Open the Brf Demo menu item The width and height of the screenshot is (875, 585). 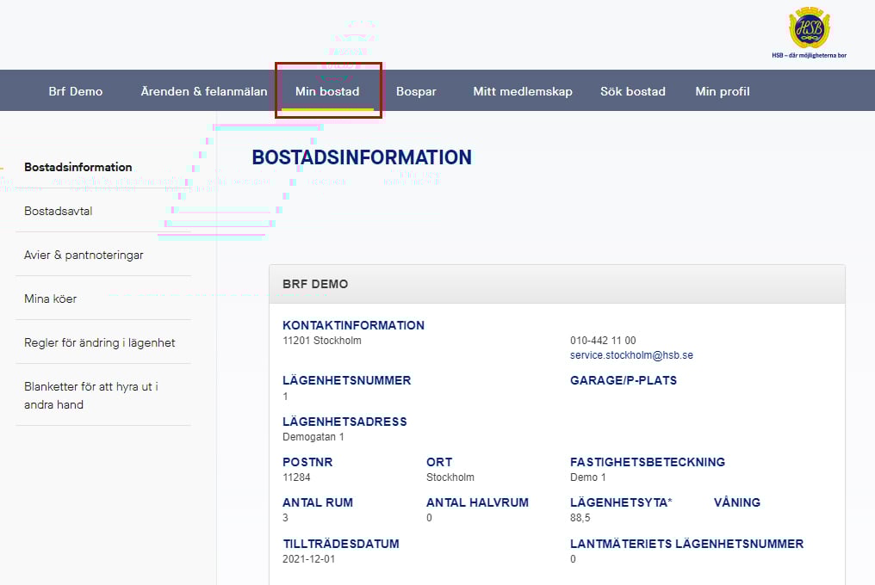click(75, 91)
